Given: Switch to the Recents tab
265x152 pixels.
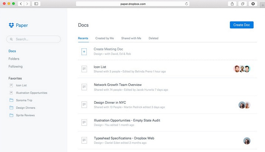Looking at the screenshot, I should click(83, 38).
